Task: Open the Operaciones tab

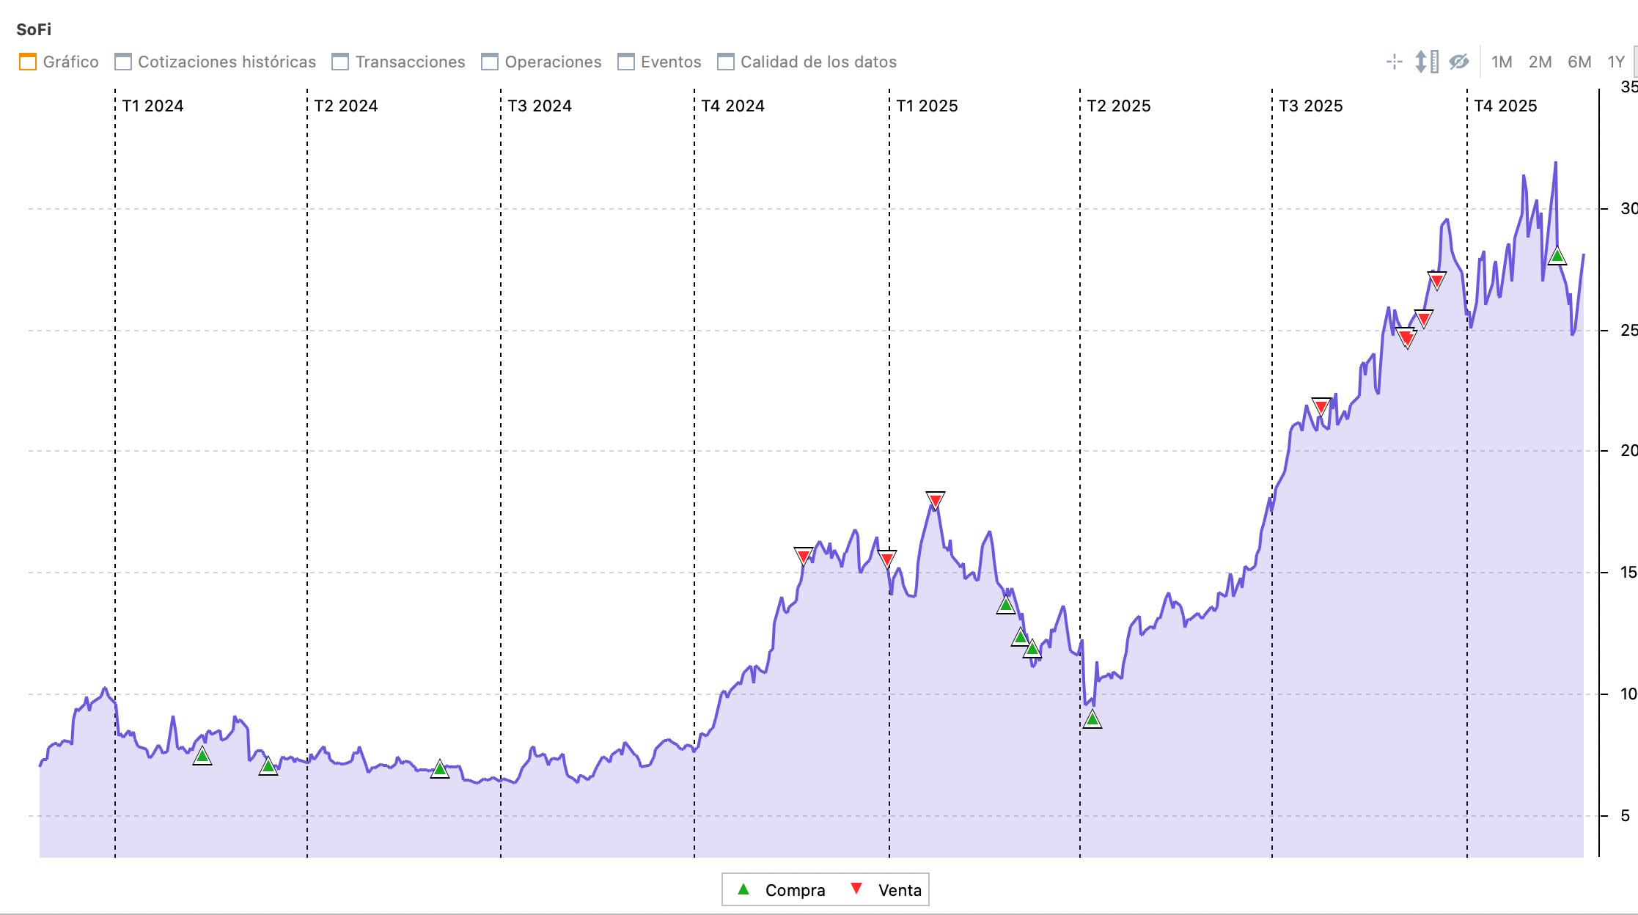Action: [x=552, y=62]
